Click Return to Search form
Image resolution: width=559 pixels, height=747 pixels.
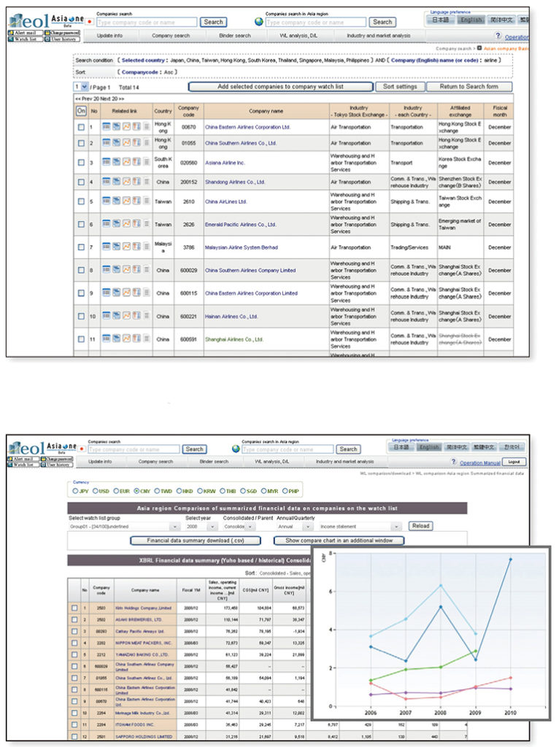pos(469,87)
